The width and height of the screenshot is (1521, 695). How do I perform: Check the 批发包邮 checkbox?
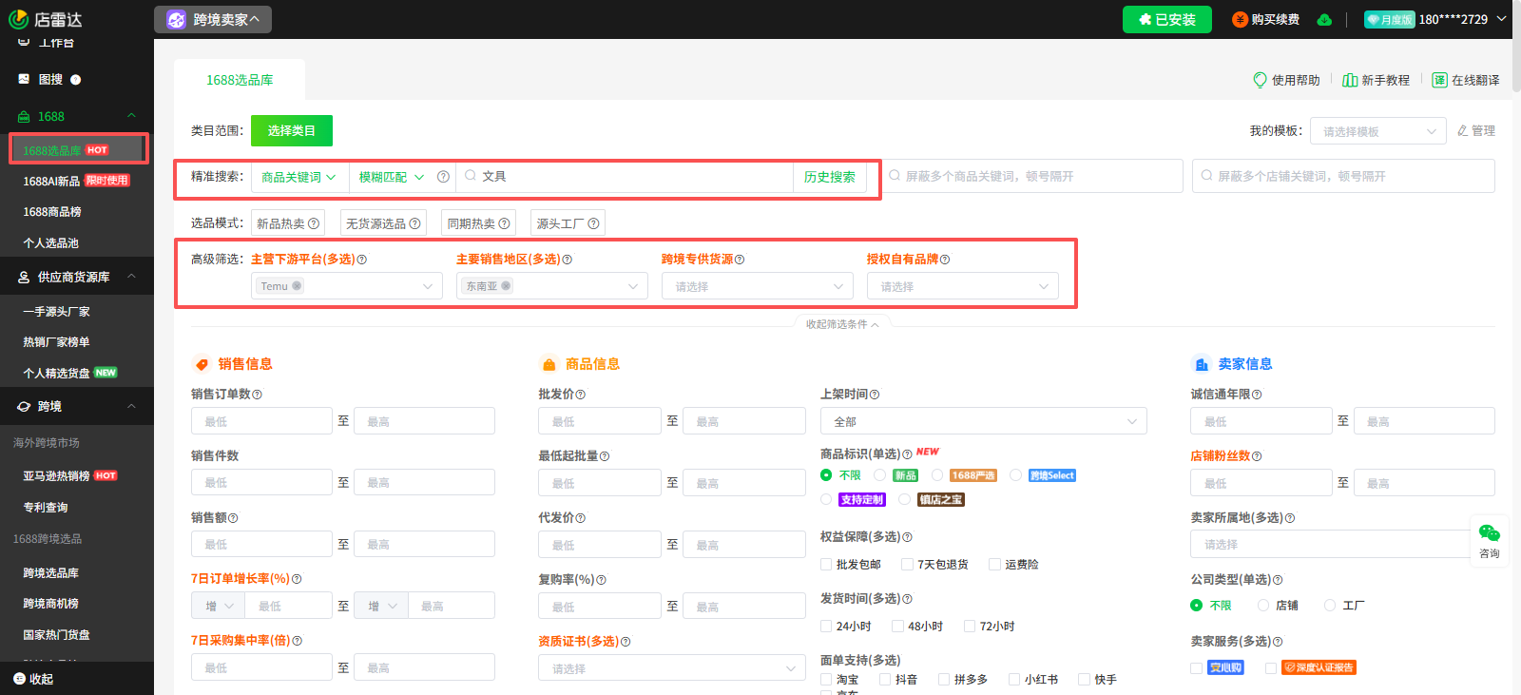[826, 565]
